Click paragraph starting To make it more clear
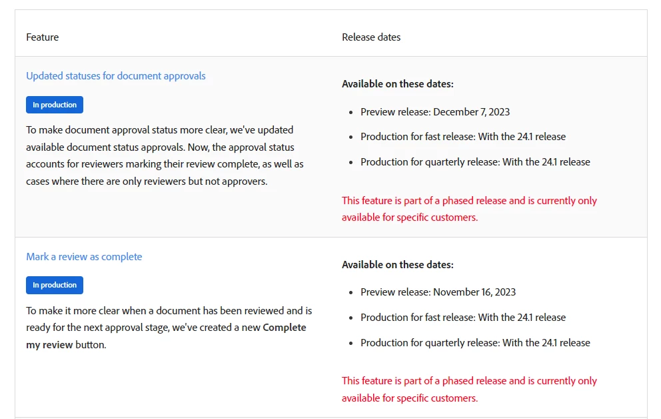Image resolution: width=661 pixels, height=419 pixels. point(169,328)
